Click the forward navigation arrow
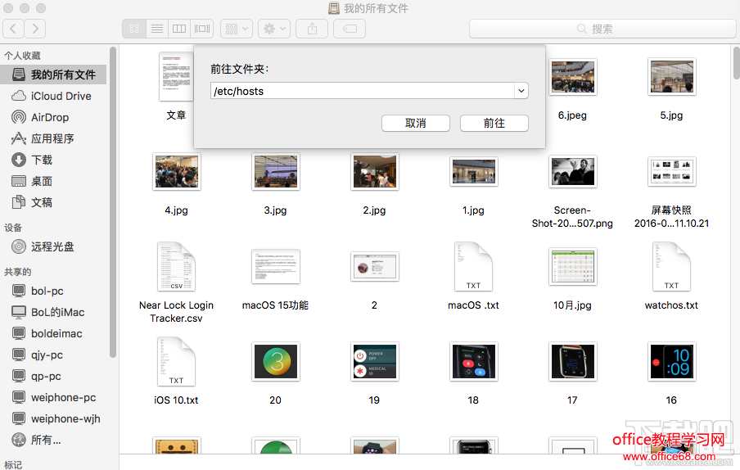The image size is (740, 470). coord(34,29)
